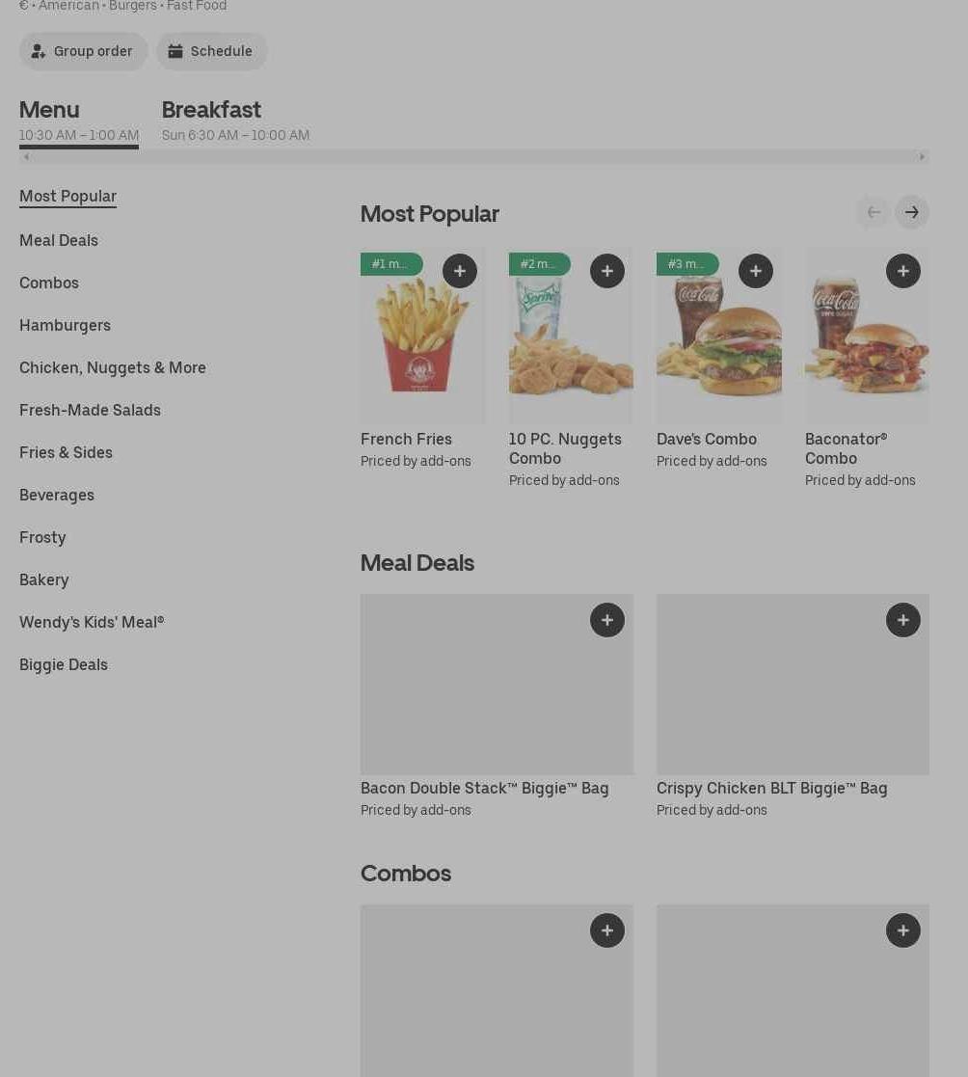Viewport: 968px width, 1077px height.
Task: Add 10 PC. Nuggets Combo plus icon
Action: click(x=607, y=271)
